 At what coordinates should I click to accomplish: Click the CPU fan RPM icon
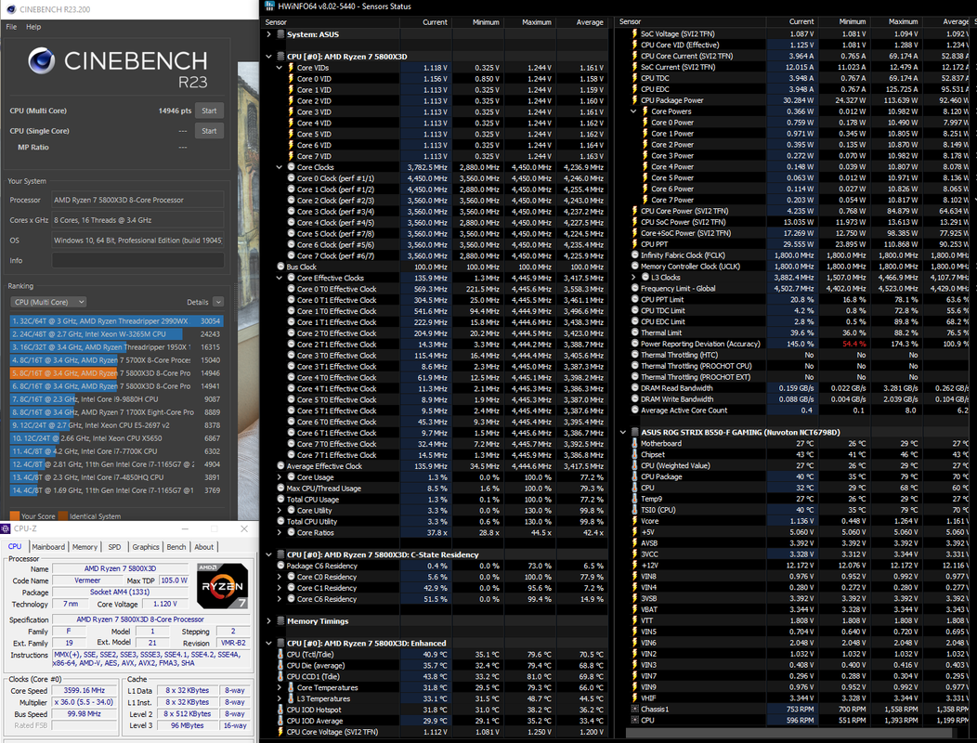(635, 721)
